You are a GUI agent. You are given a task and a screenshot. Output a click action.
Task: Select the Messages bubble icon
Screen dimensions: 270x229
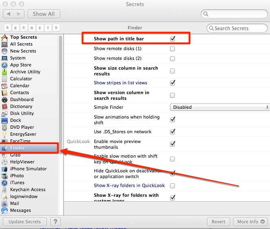coord(4,211)
